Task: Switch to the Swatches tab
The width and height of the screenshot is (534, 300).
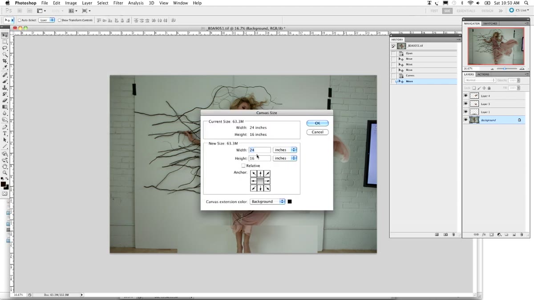Action: (490, 24)
